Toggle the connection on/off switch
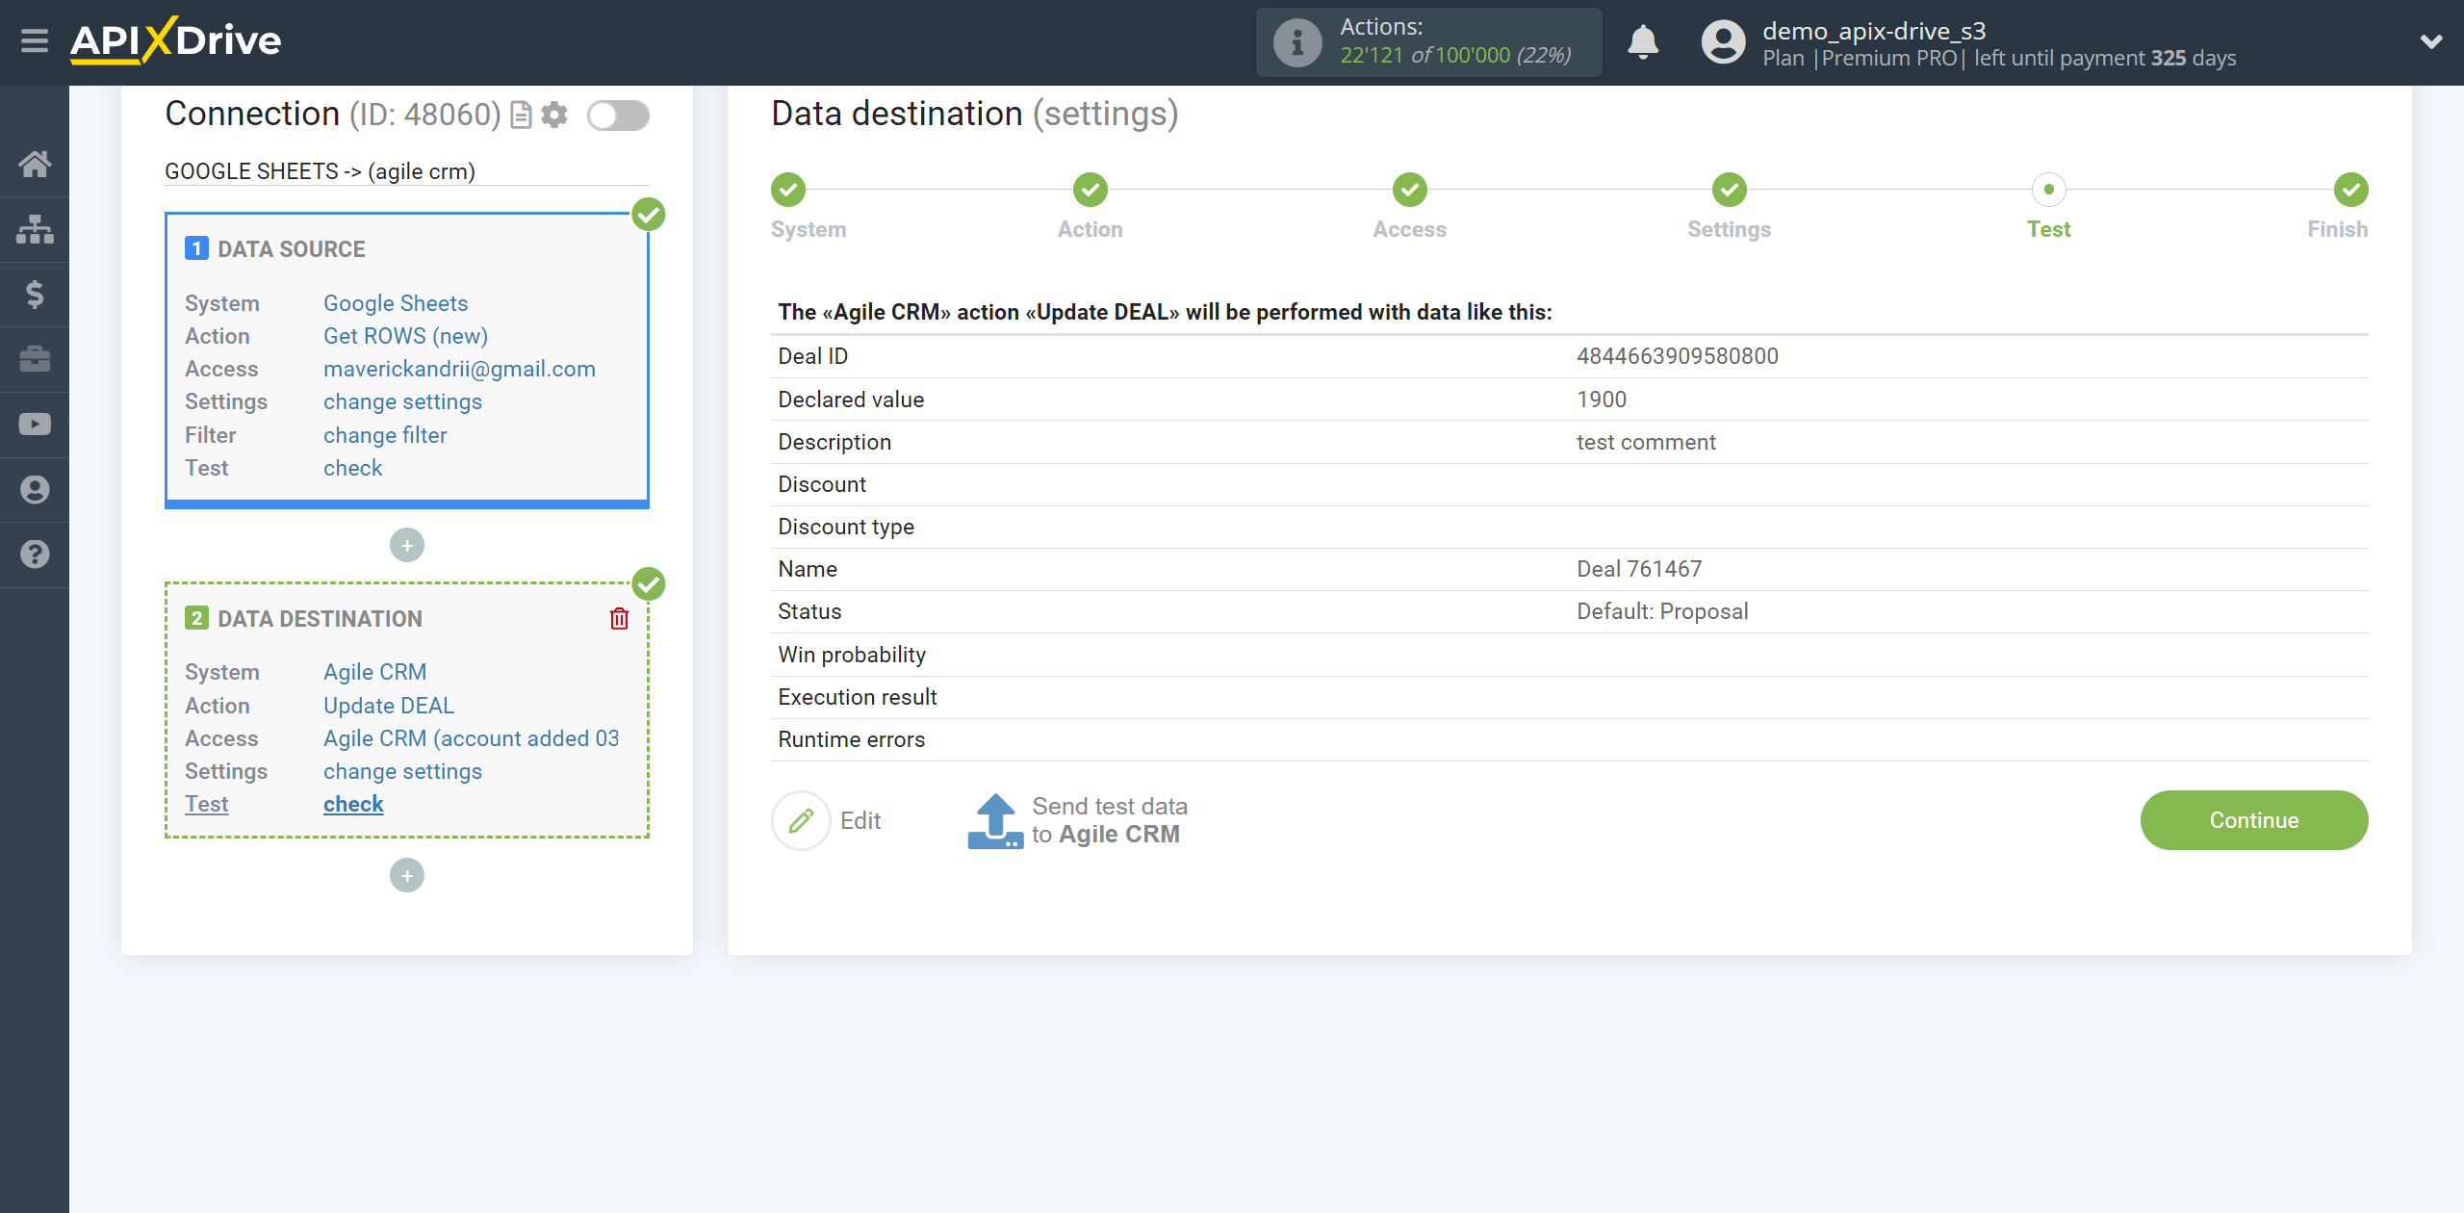 click(x=619, y=116)
